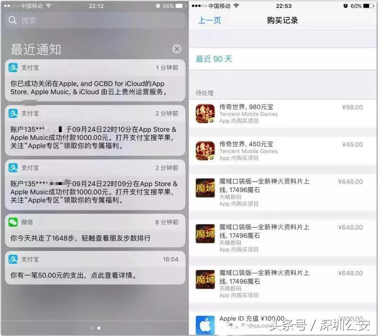Open the 购买记录 title bar
Viewport: 378px width, 336px height.
pyautogui.click(x=282, y=20)
